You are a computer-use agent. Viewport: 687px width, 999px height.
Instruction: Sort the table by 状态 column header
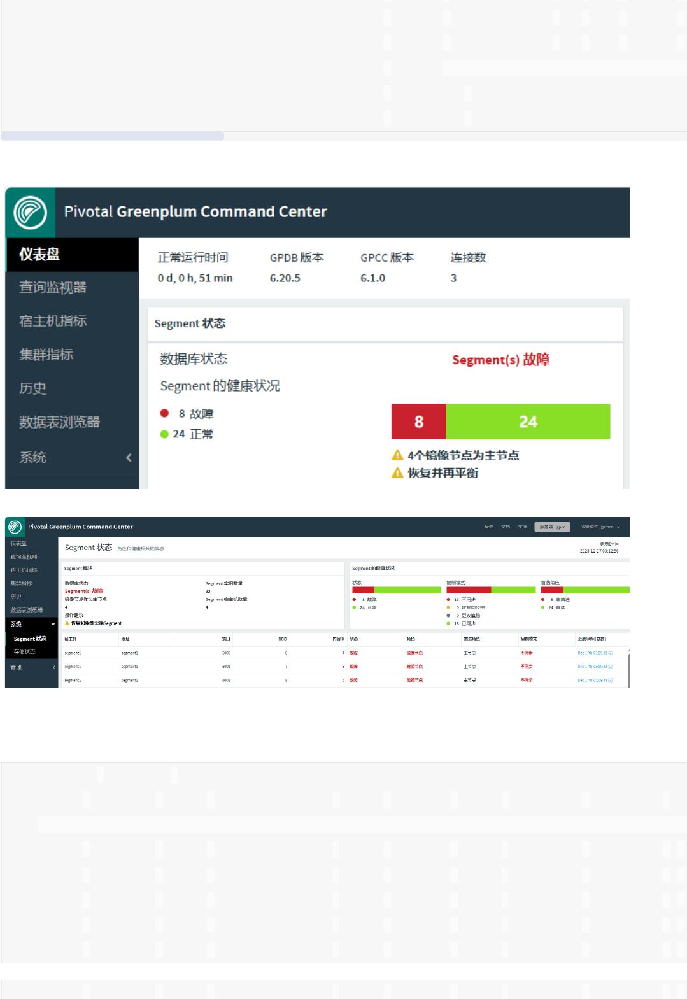(355, 639)
